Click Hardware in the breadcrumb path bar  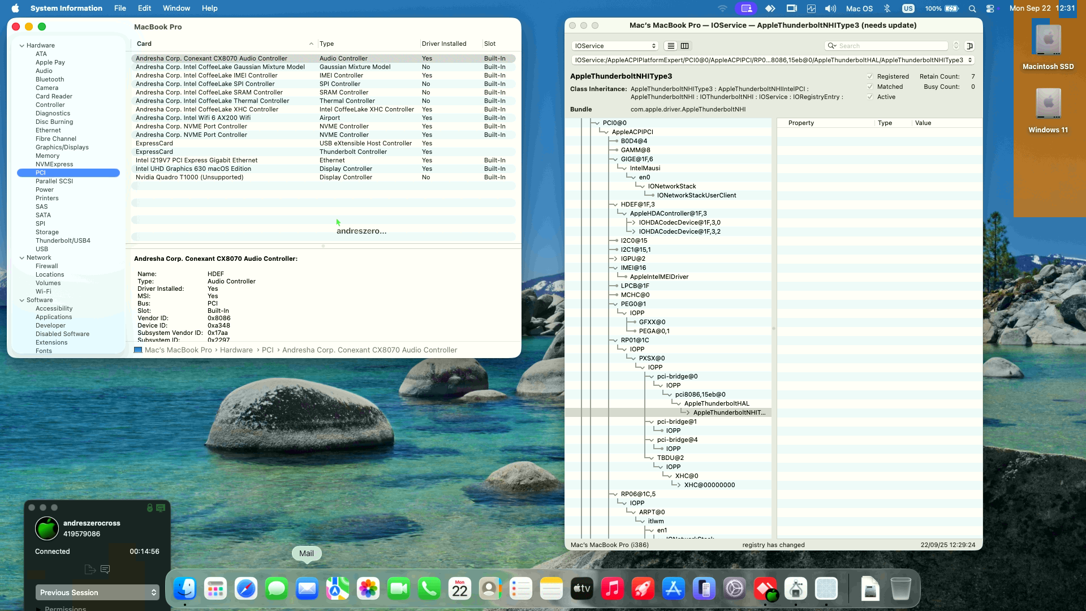coord(236,350)
